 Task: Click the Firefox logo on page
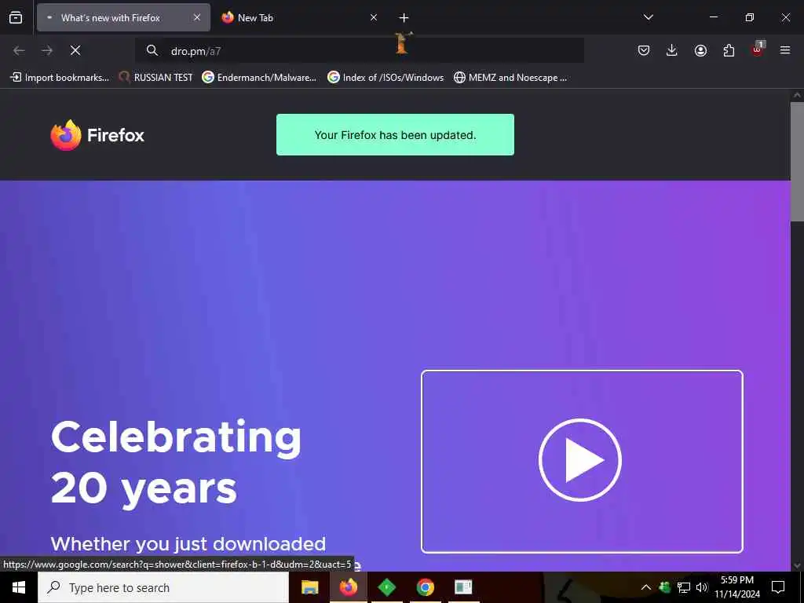97,135
